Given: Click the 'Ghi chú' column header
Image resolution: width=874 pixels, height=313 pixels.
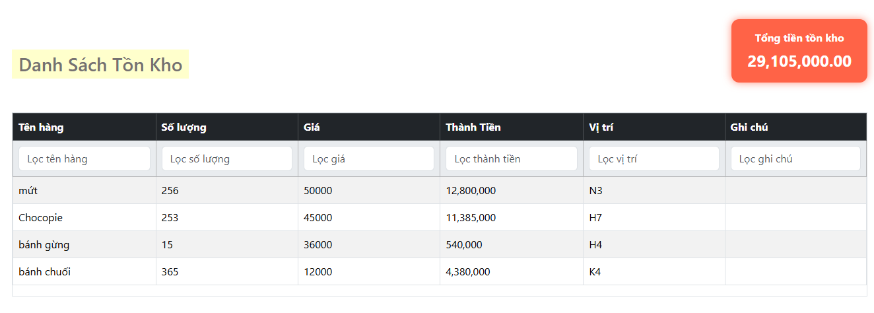Looking at the screenshot, I should (749, 127).
